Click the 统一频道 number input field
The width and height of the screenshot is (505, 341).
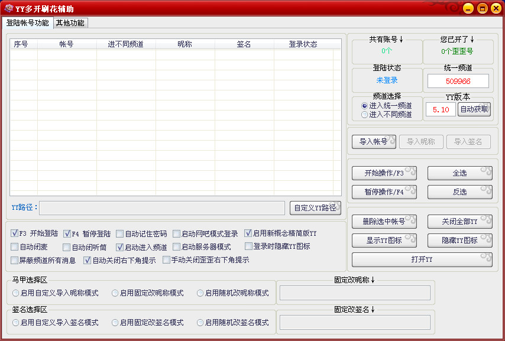(458, 80)
